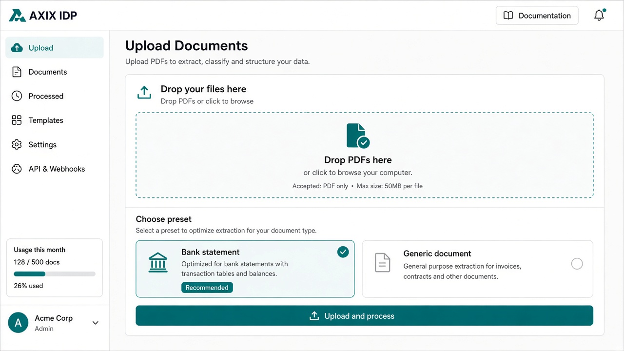Click the Documents file icon in sidebar

[17, 72]
